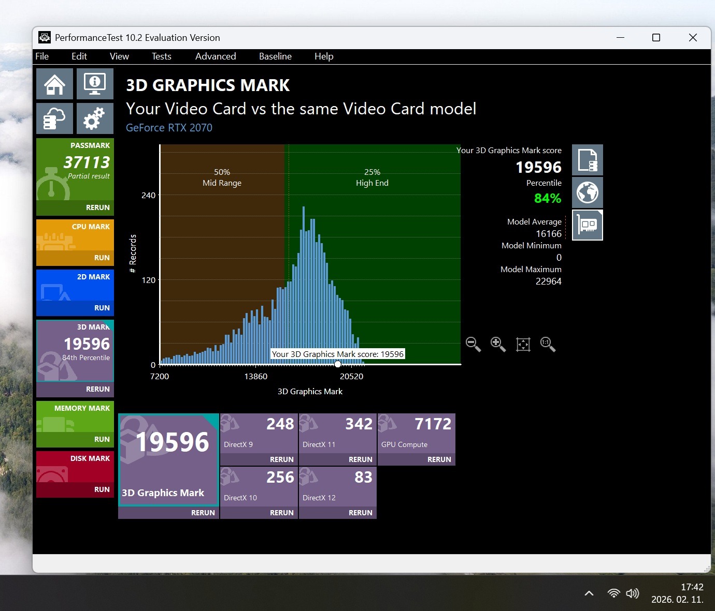The width and height of the screenshot is (715, 611).
Task: Select the Disk Mark tile
Action: pos(75,467)
